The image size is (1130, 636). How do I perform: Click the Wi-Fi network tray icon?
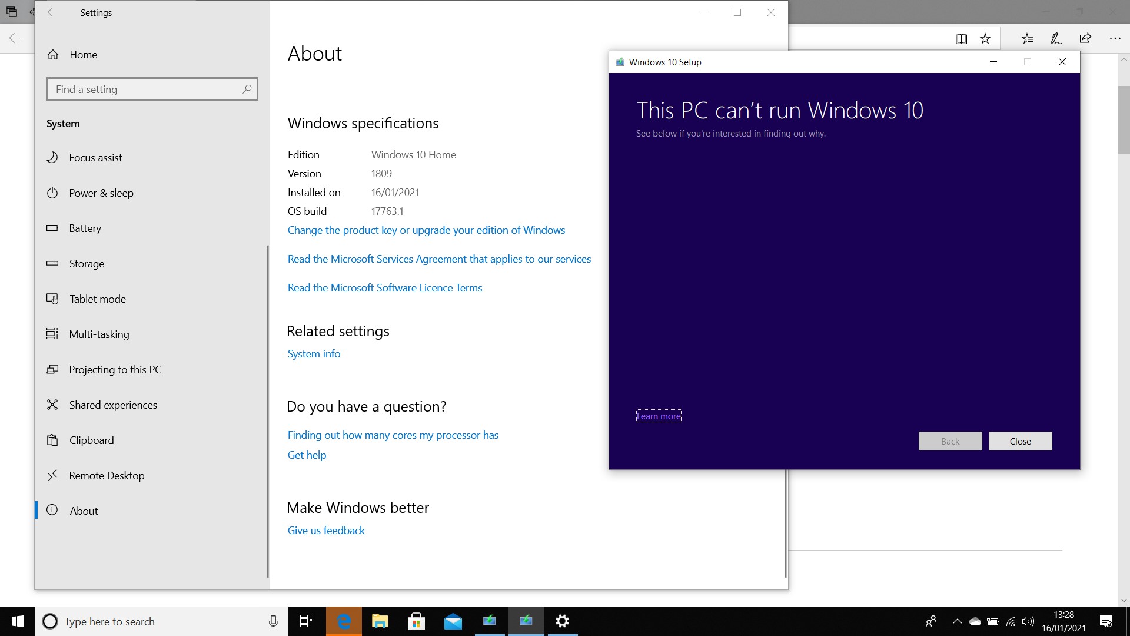[1011, 621]
